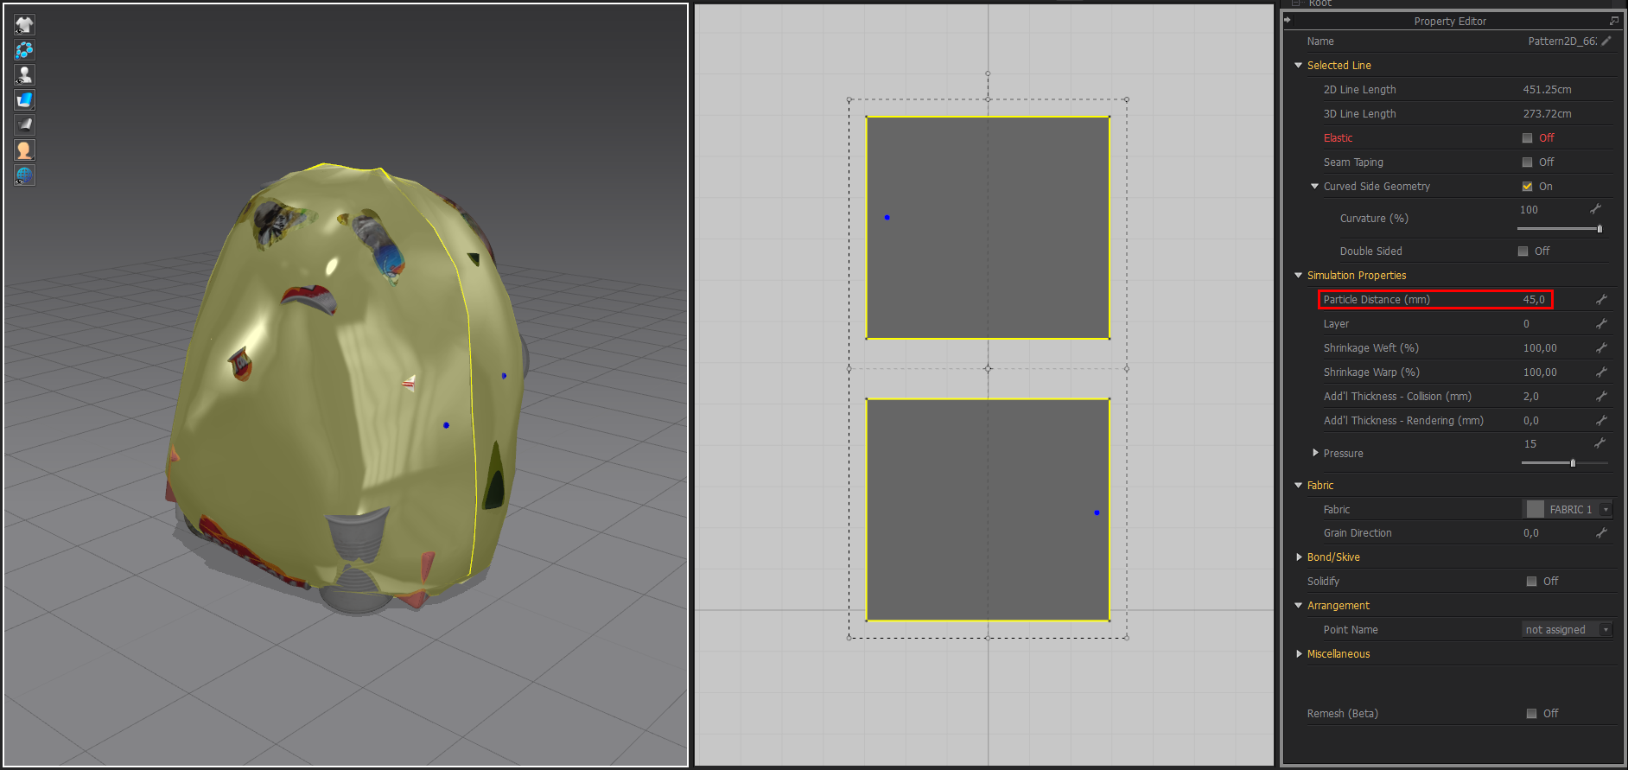
Task: Click the wrench icon for Layer
Action: click(x=1601, y=324)
